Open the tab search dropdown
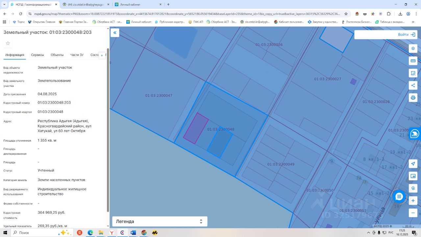The height and width of the screenshot is (237, 421). (x=4, y=4)
